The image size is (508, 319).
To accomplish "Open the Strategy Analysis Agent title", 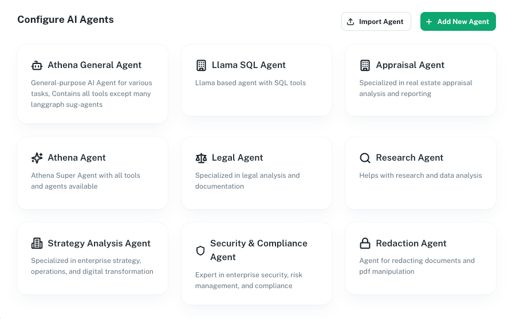I will click(x=99, y=244).
